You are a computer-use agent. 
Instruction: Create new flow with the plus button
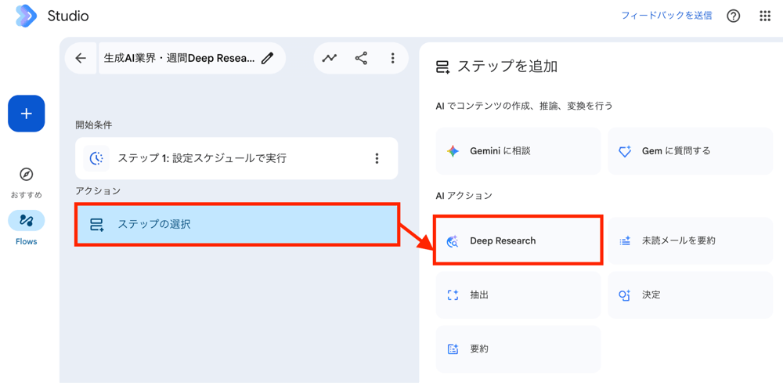coord(27,114)
